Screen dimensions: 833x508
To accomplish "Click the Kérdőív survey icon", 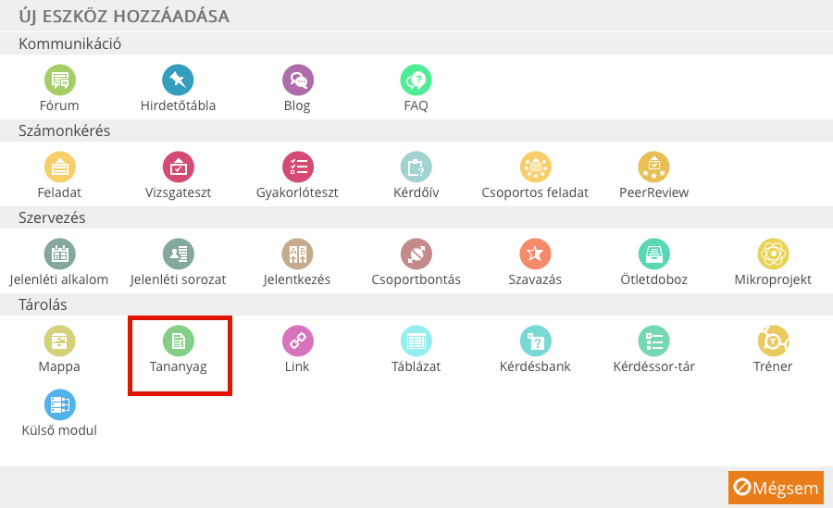I will click(x=416, y=167).
